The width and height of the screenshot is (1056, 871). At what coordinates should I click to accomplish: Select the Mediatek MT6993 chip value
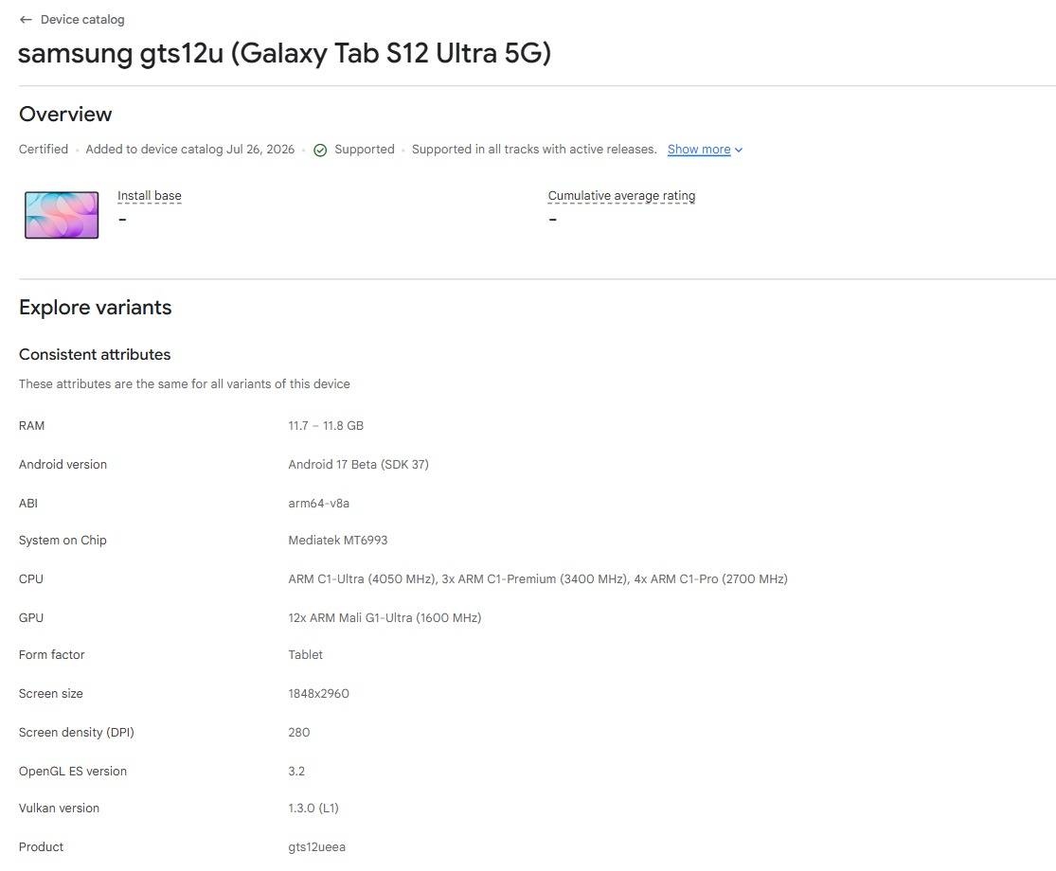pyautogui.click(x=337, y=541)
